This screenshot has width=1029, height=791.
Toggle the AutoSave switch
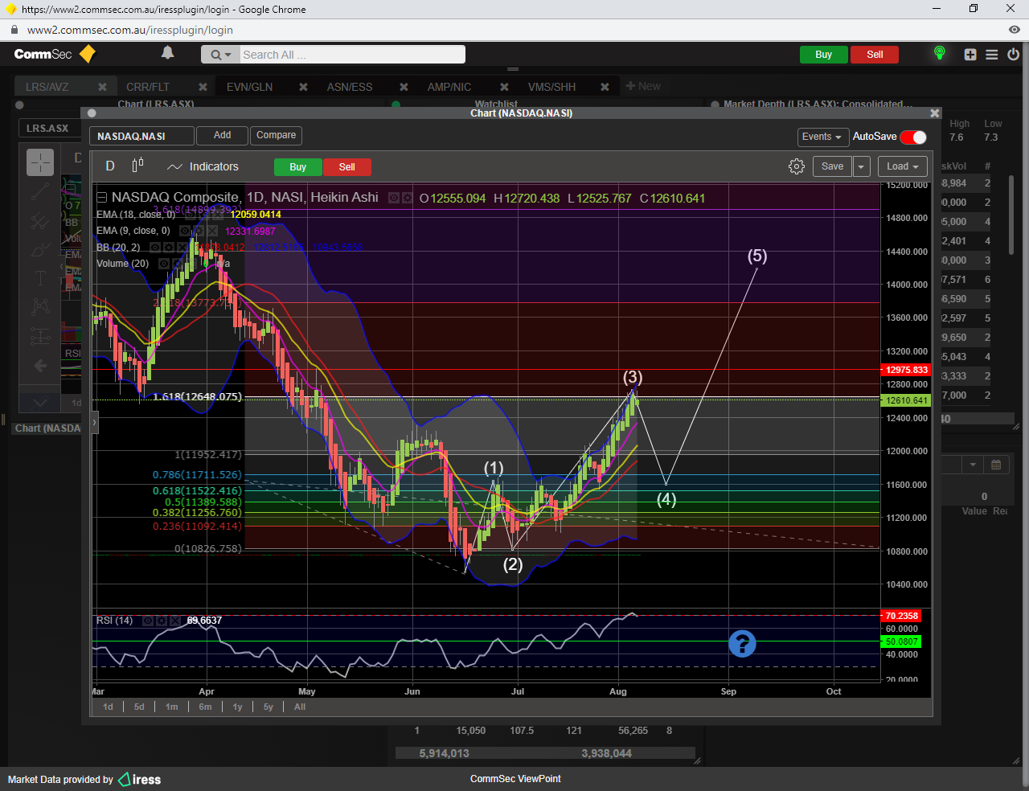pos(912,137)
